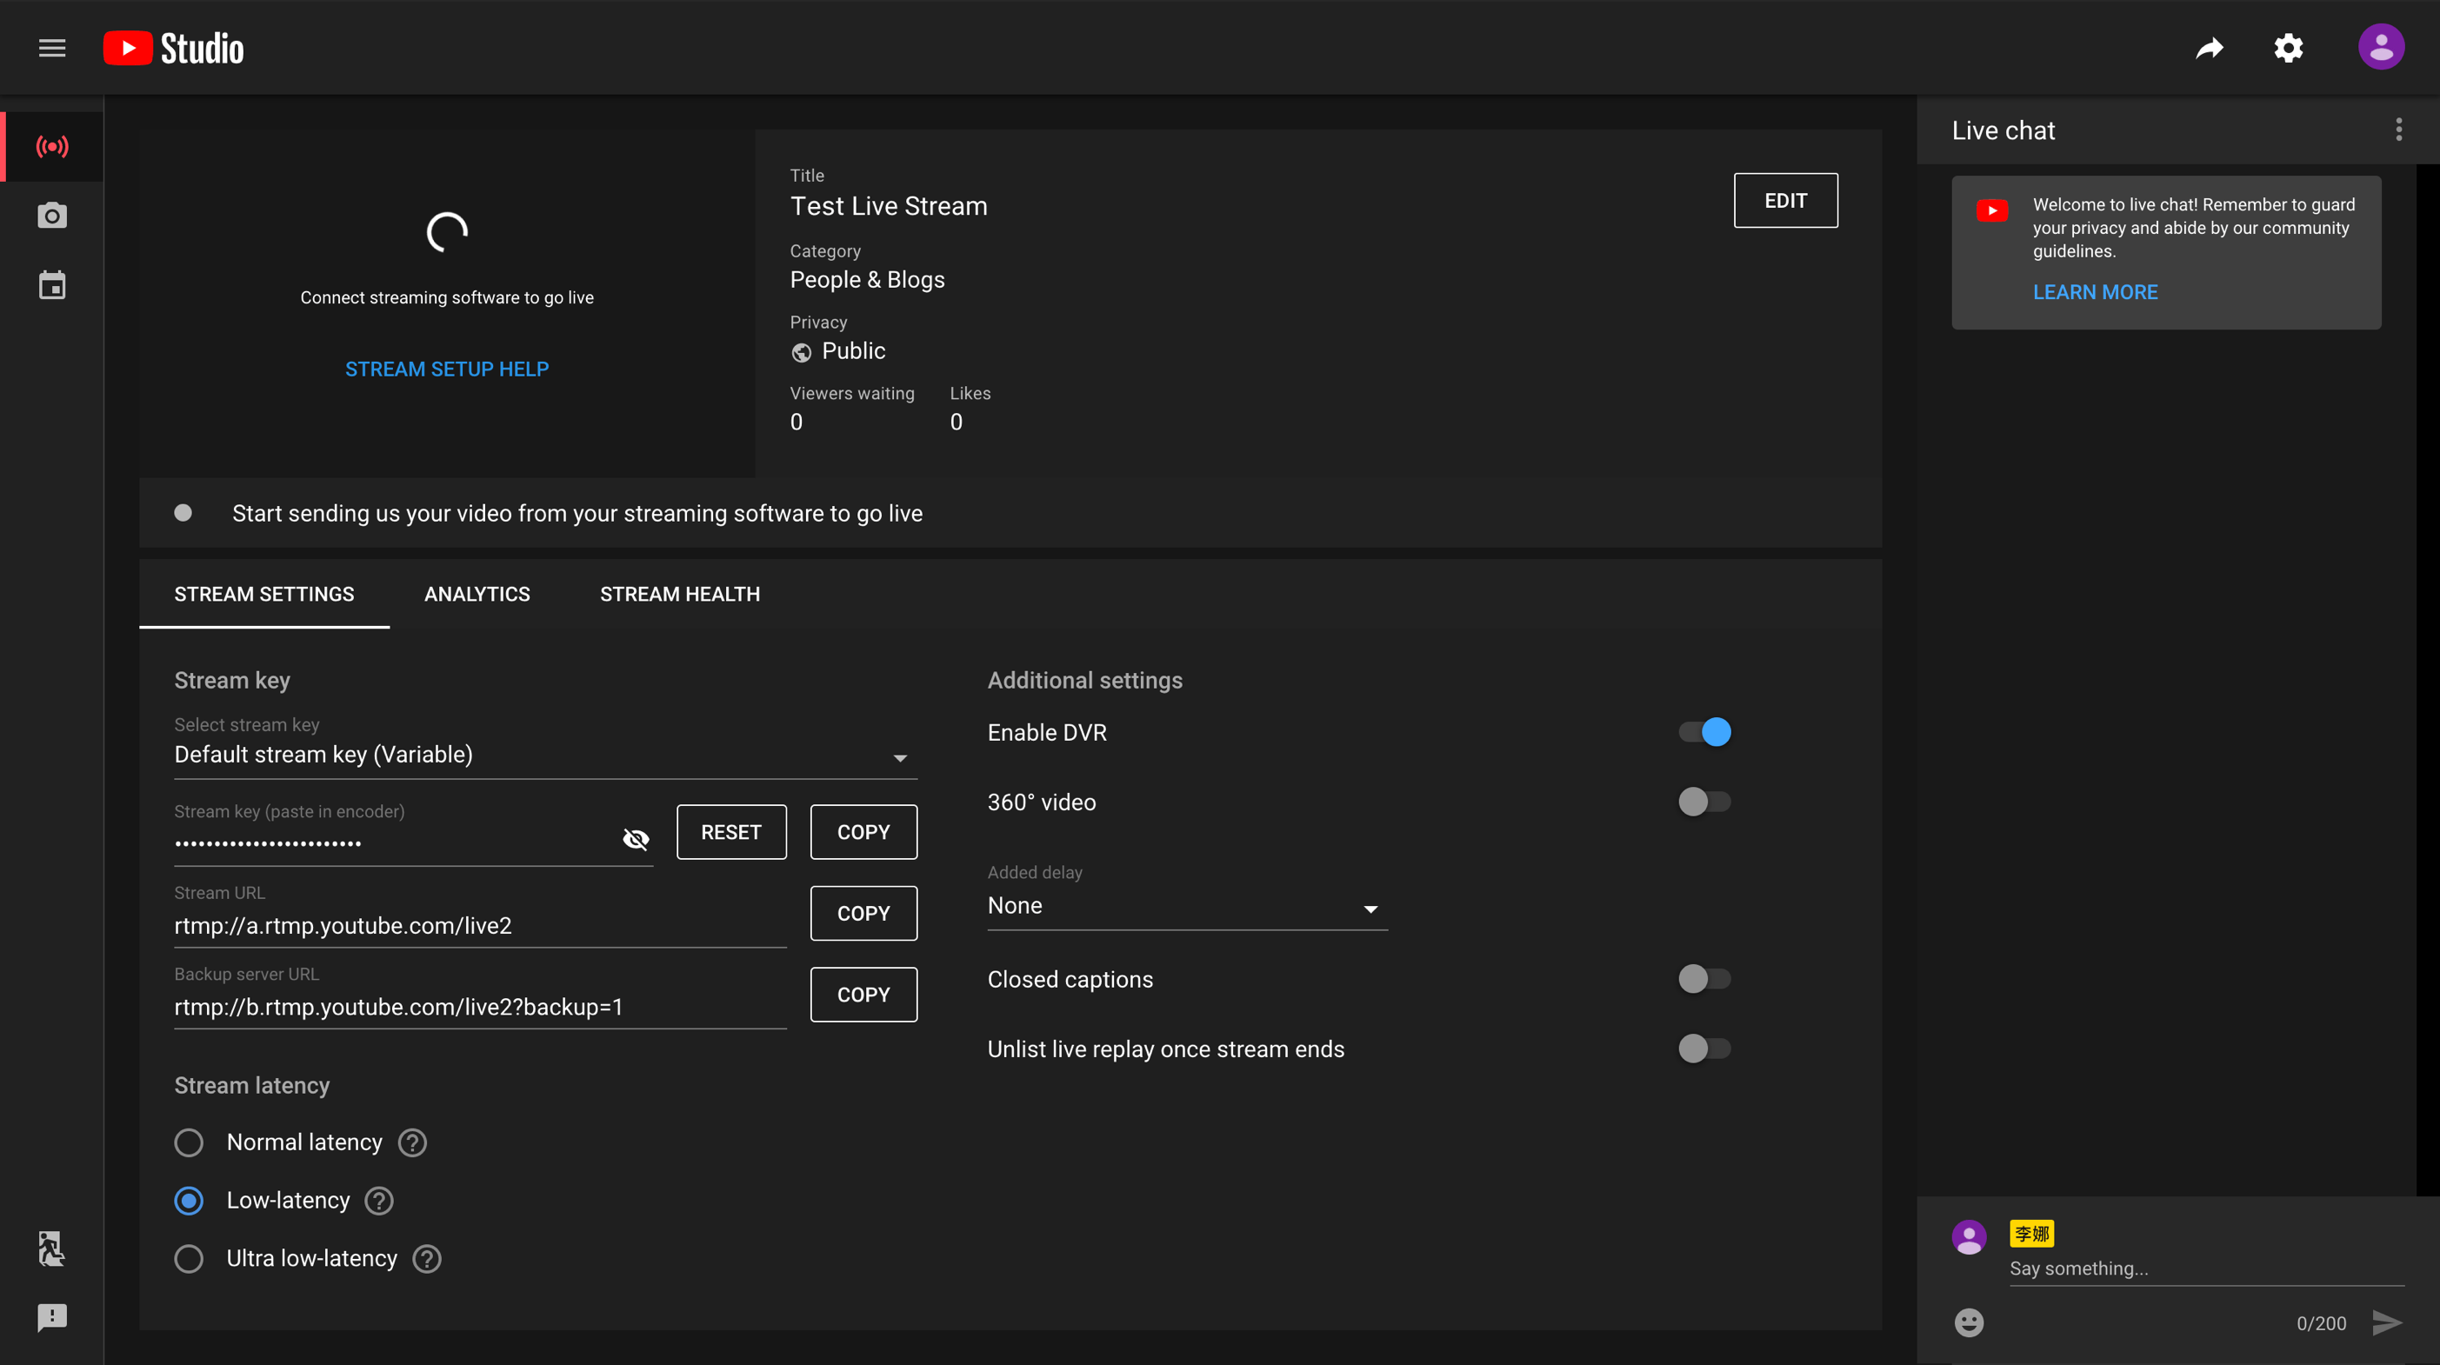This screenshot has height=1365, width=2440.
Task: Click the share arrow icon in header
Action: 2210,49
